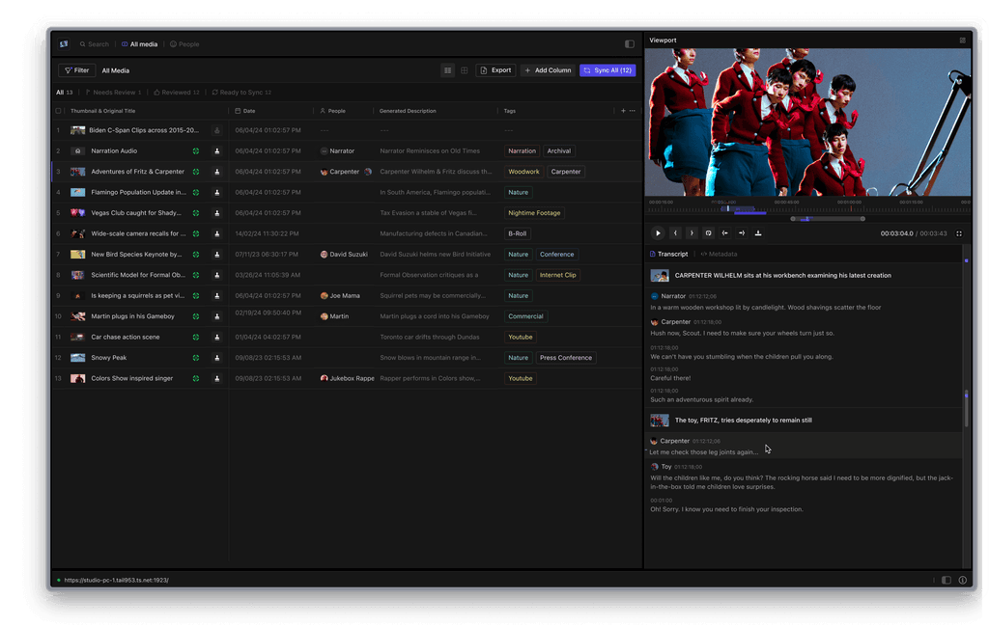Expand viewer using fullscreen icon
Image resolution: width=989 pixels, height=626 pixels.
coord(959,232)
